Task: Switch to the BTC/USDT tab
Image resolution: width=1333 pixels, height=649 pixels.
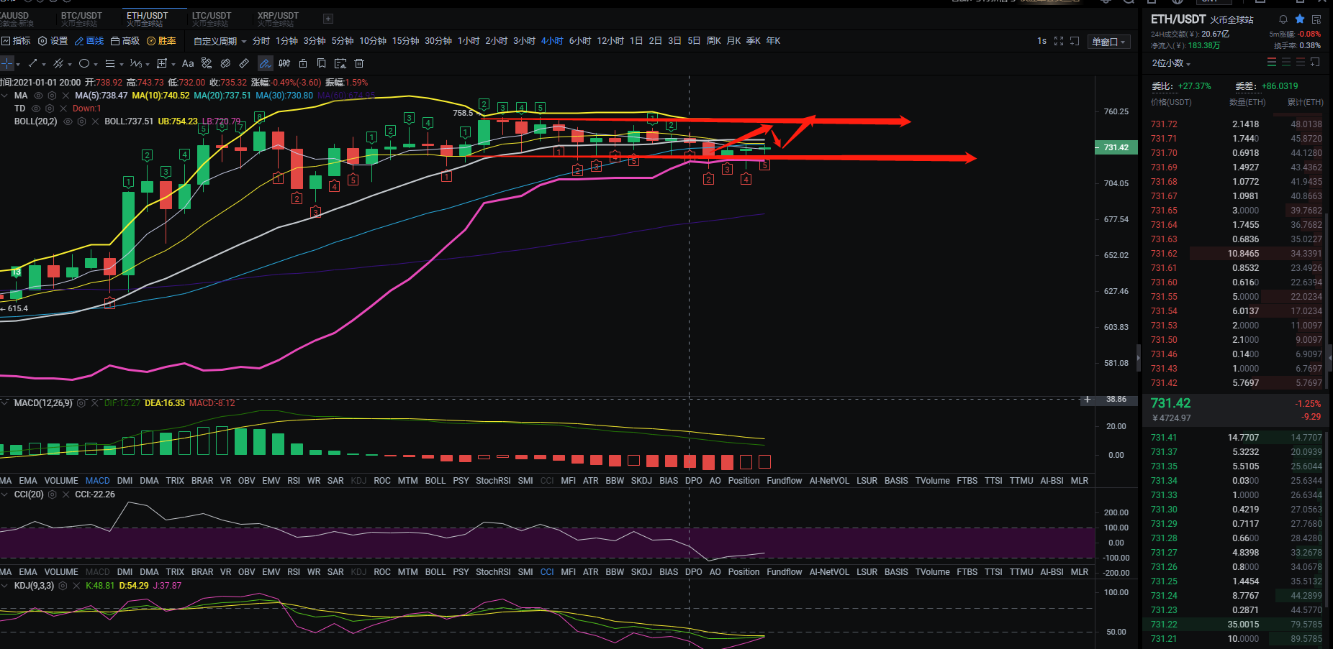Action: tap(81, 18)
